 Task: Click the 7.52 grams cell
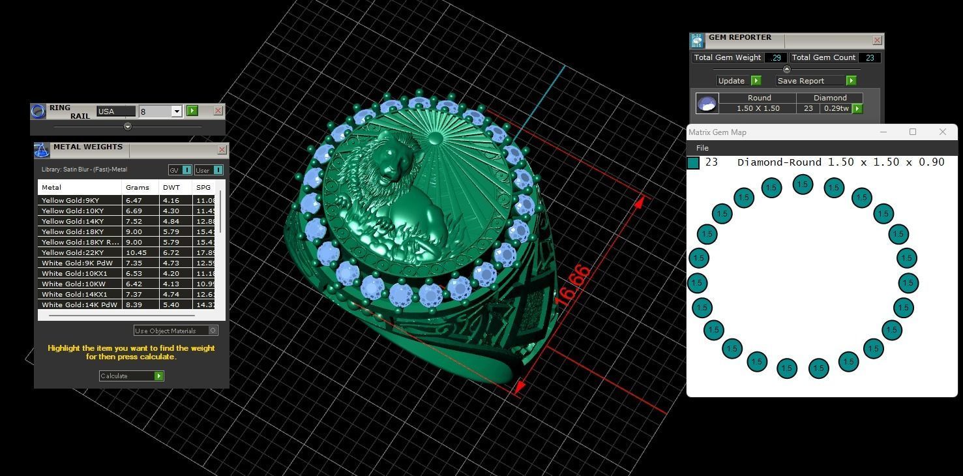coord(141,221)
